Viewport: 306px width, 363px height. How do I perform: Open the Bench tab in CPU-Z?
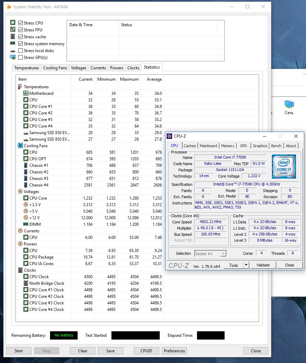276,146
